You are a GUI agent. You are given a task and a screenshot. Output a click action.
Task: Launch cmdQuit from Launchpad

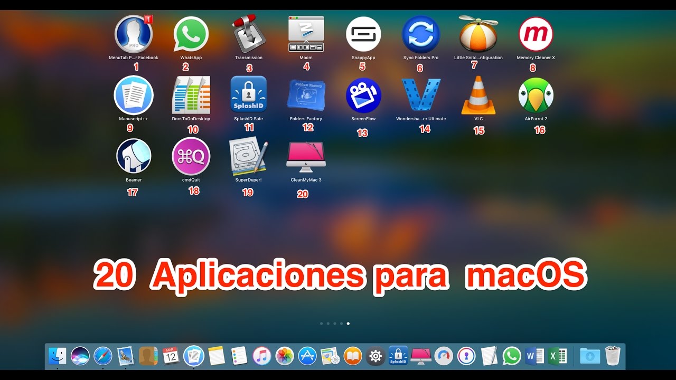coord(191,156)
